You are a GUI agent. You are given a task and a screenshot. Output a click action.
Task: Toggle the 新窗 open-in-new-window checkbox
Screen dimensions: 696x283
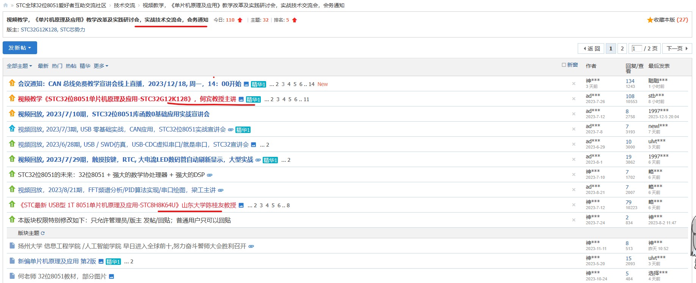pyautogui.click(x=564, y=65)
